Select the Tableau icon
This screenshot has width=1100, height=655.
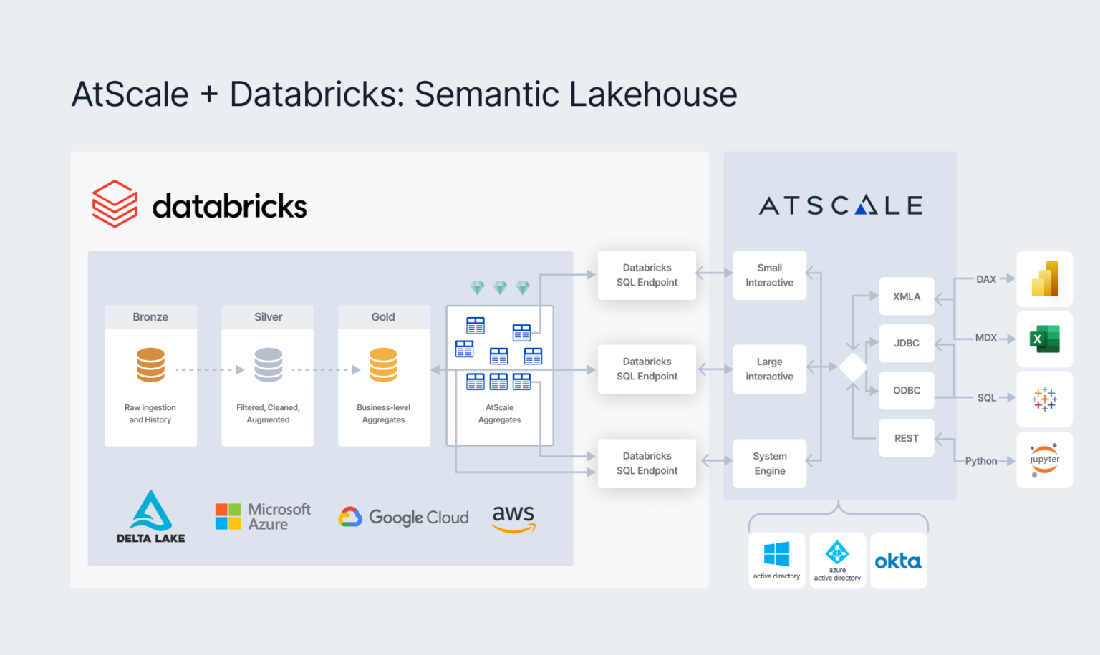click(x=1044, y=399)
